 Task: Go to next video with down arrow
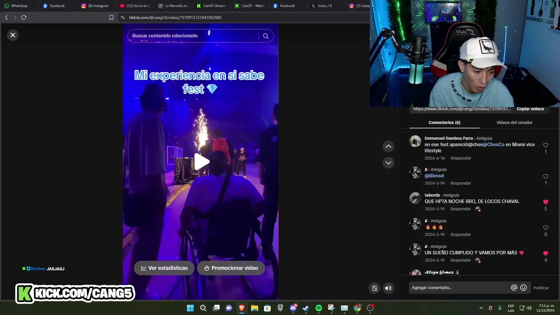(388, 163)
